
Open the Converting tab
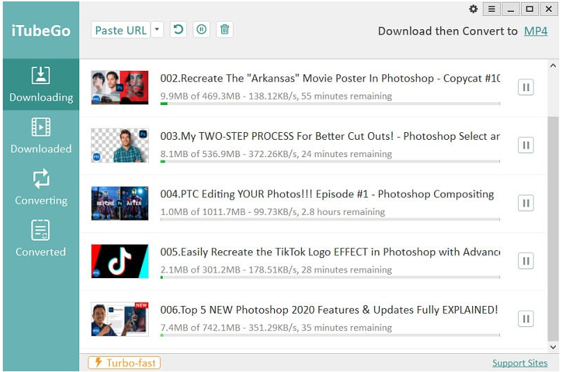(x=41, y=187)
